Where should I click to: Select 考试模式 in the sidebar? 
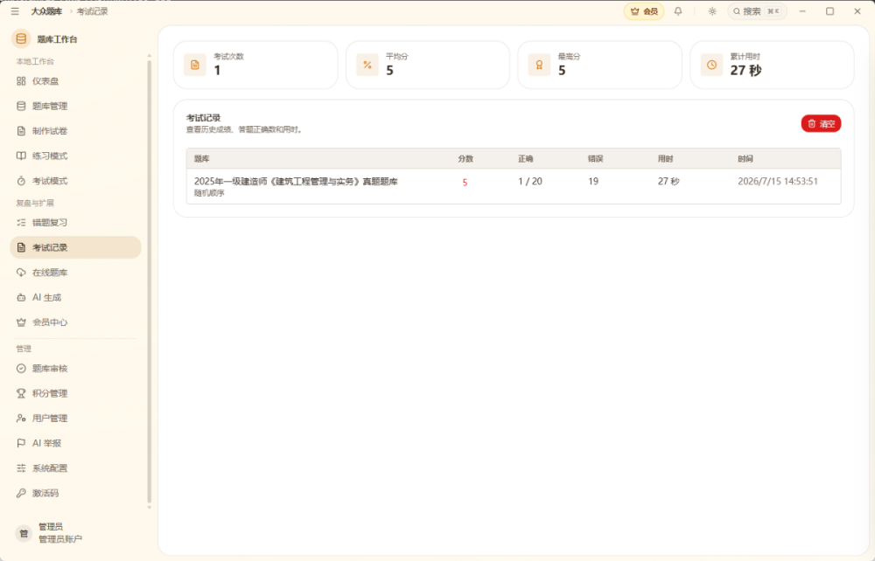point(75,181)
